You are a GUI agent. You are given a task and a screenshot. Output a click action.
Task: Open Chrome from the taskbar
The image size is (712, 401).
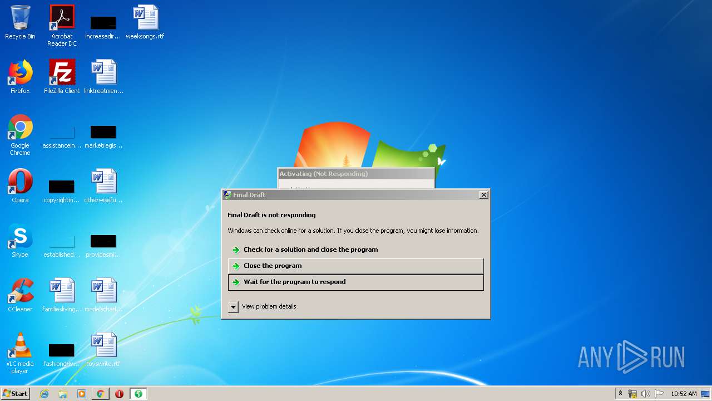101,394
